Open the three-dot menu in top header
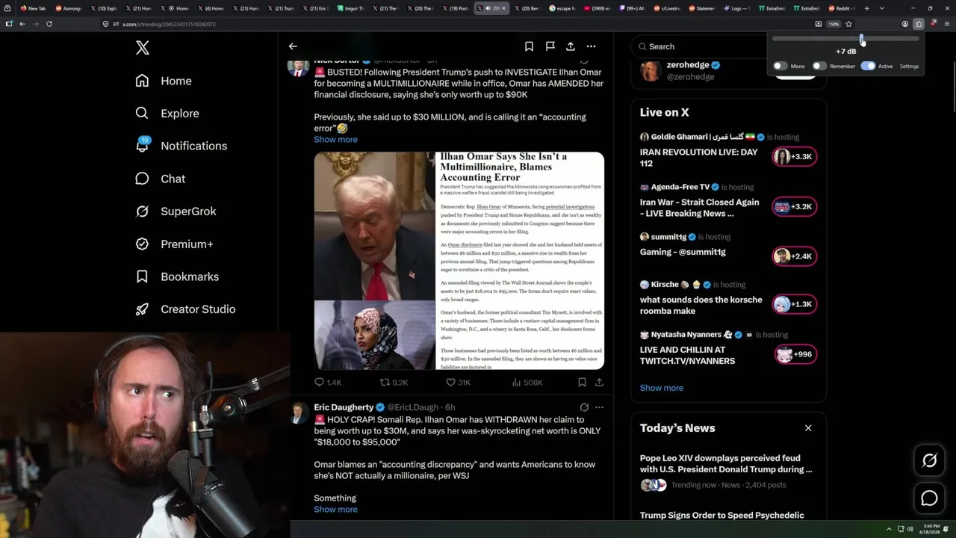Viewport: 956px width, 538px height. coord(591,46)
